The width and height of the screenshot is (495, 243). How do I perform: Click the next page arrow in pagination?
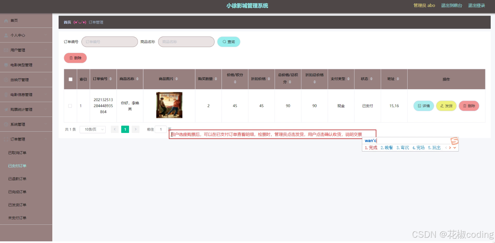135,129
